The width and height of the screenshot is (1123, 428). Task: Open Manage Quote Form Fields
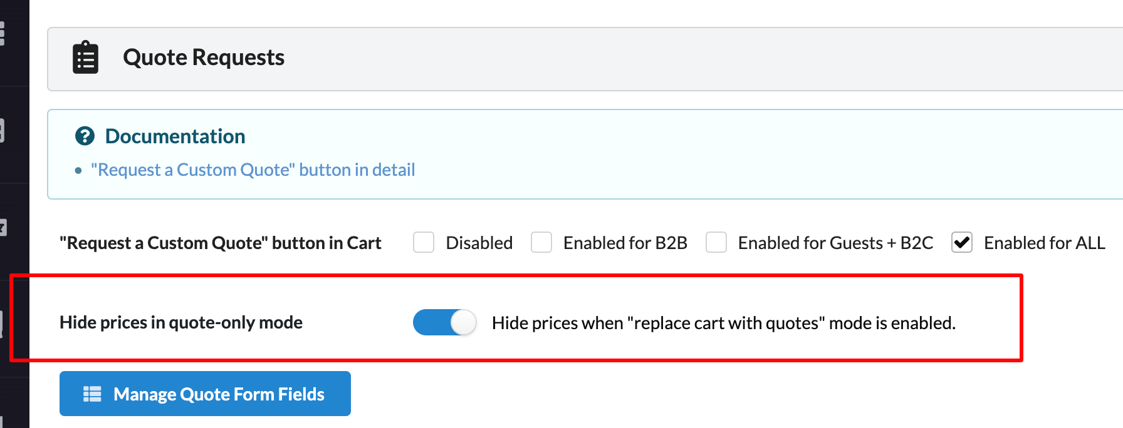(x=205, y=394)
